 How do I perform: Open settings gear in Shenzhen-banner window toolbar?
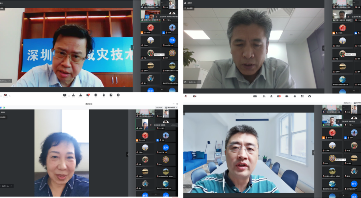coord(118,95)
